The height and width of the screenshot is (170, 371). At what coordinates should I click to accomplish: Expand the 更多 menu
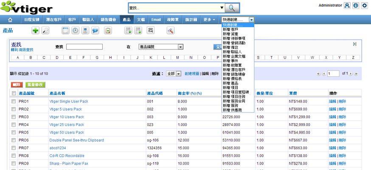[209, 20]
